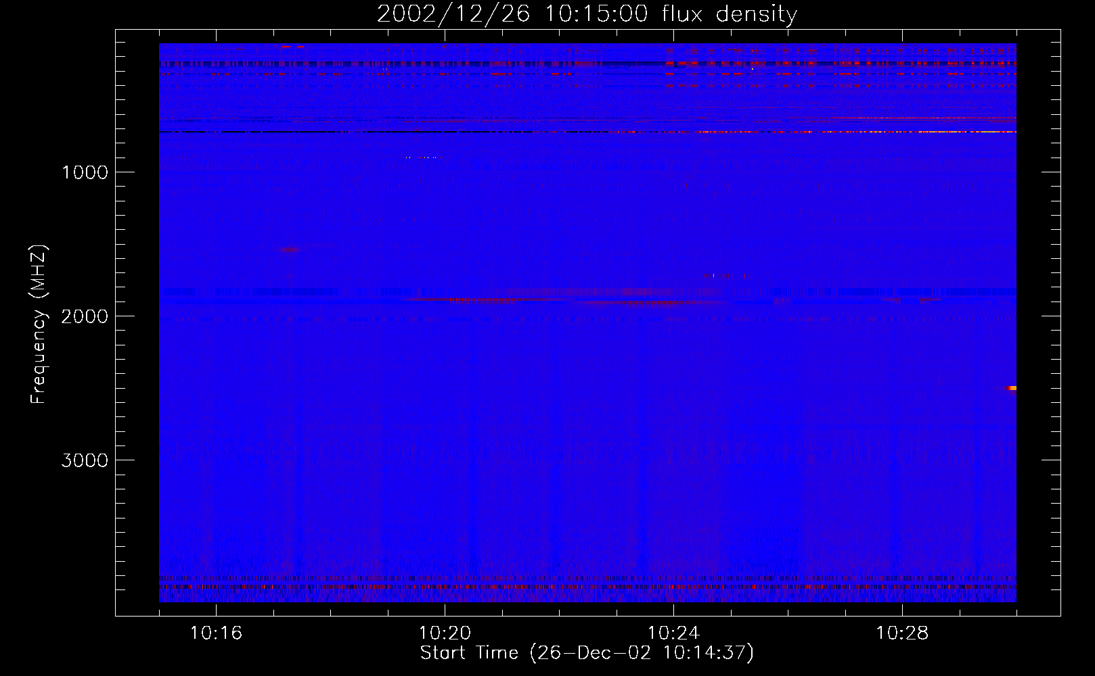The image size is (1095, 676).
Task: Click the plot title '2002/12/26 10:15:00 flux density'
Action: 587,14
